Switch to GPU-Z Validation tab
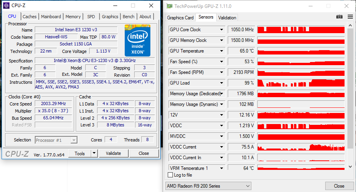 (227, 17)
